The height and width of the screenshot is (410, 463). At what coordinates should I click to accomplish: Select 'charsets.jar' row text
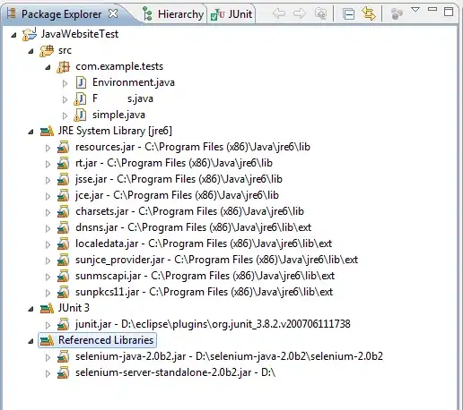pos(189,211)
